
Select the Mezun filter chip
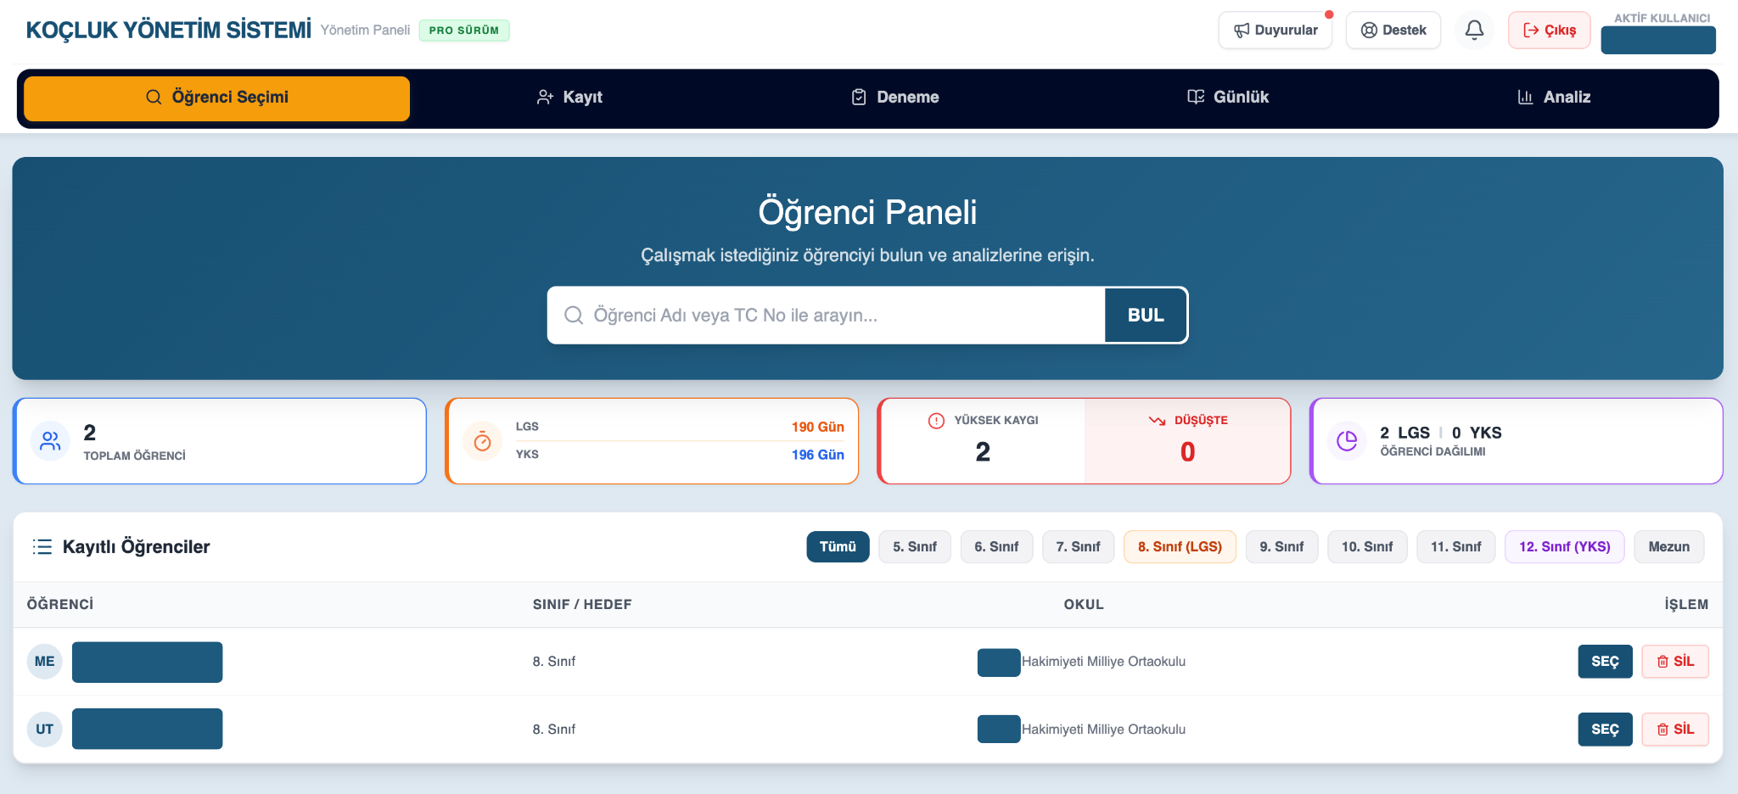(1668, 547)
